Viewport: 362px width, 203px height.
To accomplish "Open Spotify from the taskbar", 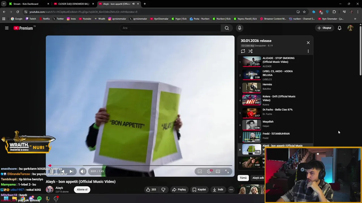I will click(x=39, y=198).
